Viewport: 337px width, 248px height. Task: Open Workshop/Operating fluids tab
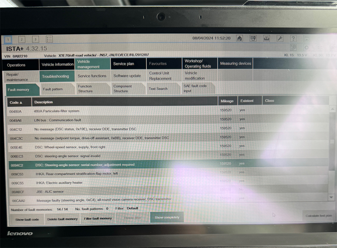click(200, 63)
